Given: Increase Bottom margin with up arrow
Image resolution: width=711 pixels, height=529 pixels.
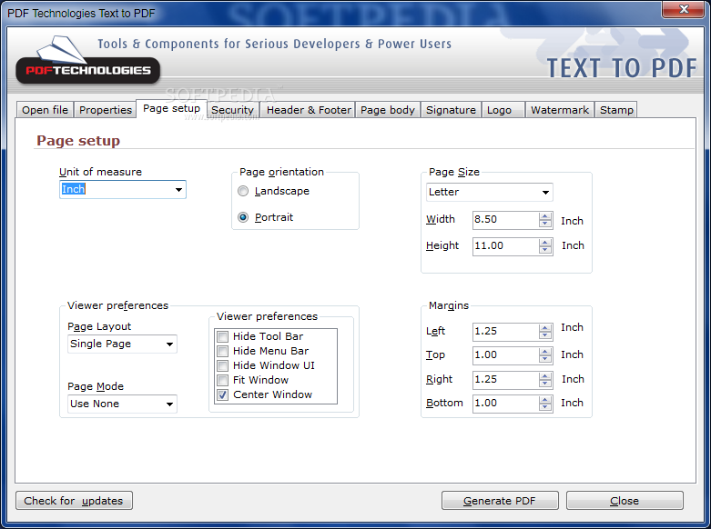Looking at the screenshot, I should click(x=545, y=399).
